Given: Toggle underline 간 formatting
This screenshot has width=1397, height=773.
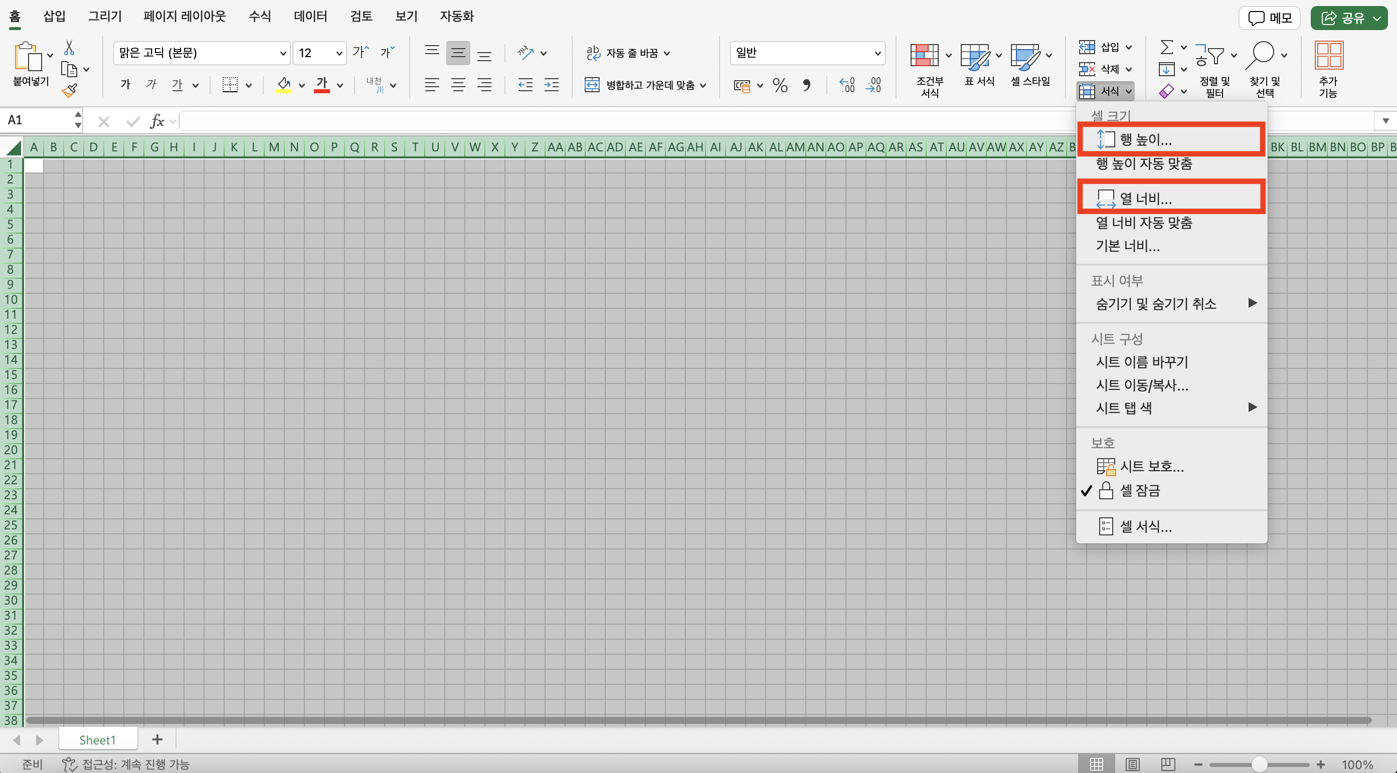Looking at the screenshot, I should point(178,85).
